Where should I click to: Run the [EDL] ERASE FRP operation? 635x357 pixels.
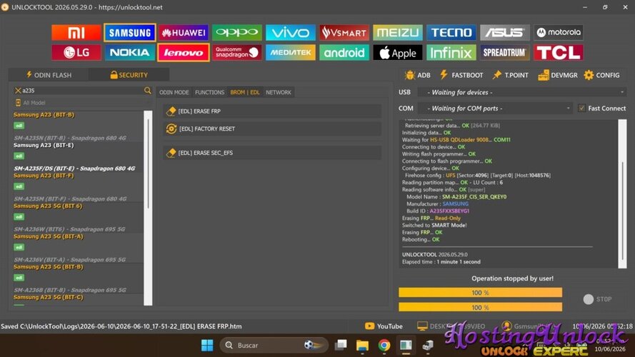coord(272,111)
